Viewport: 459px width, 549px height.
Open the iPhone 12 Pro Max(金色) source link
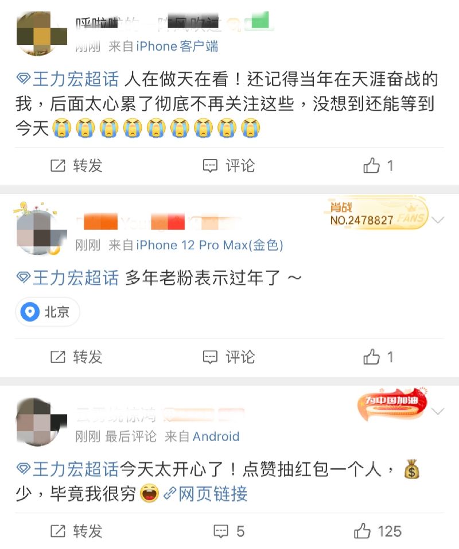209,245
